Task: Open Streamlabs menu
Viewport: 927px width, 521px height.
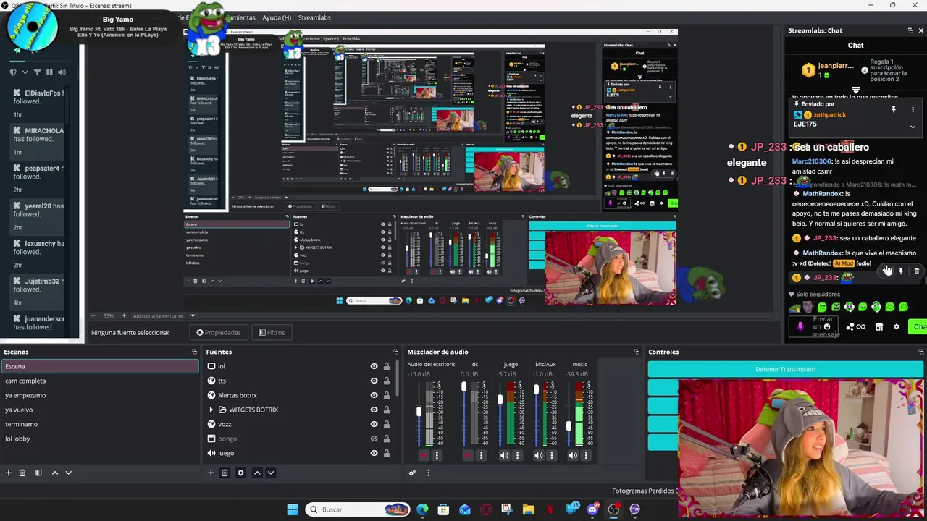Action: click(x=314, y=17)
